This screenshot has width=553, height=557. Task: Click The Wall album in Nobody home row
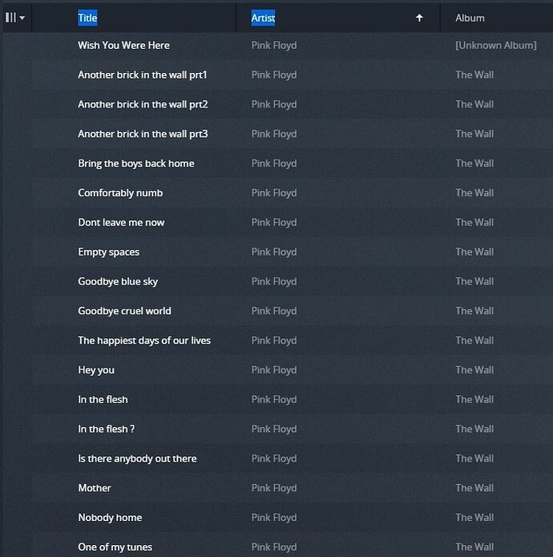[x=474, y=518]
